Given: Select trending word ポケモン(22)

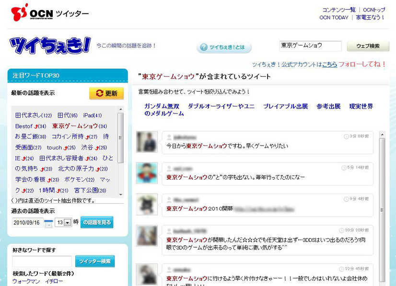Looking at the screenshot, I should pyautogui.click(x=79, y=180).
